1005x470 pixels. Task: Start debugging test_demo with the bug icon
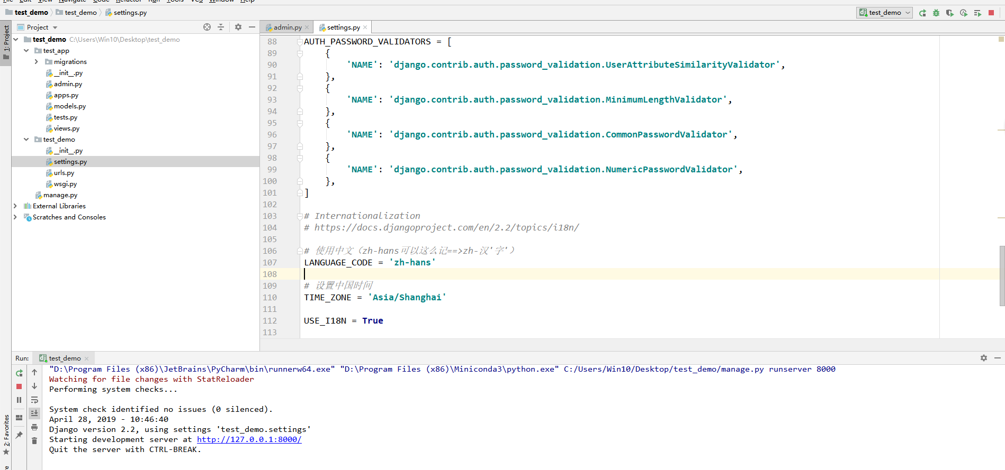(936, 13)
